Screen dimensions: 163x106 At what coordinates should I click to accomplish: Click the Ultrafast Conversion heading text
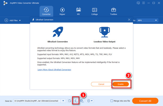(58, 42)
